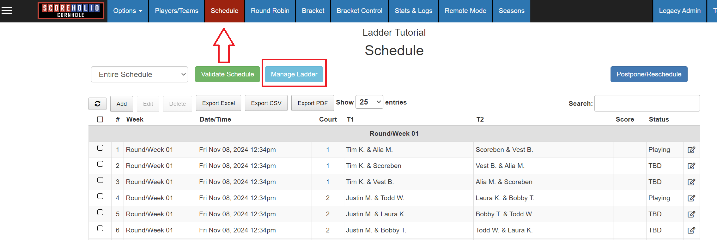
Task: Click the Postpone/Reschedule button
Action: (x=649, y=74)
